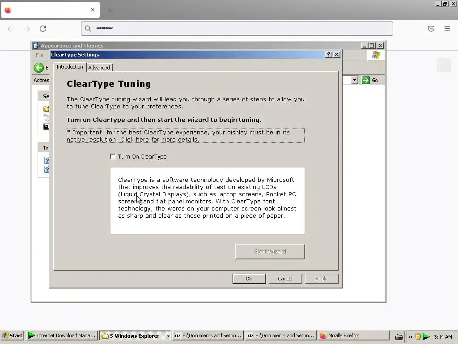The width and height of the screenshot is (458, 344).
Task: Maximize the Appearance and Themes window
Action: (x=372, y=46)
